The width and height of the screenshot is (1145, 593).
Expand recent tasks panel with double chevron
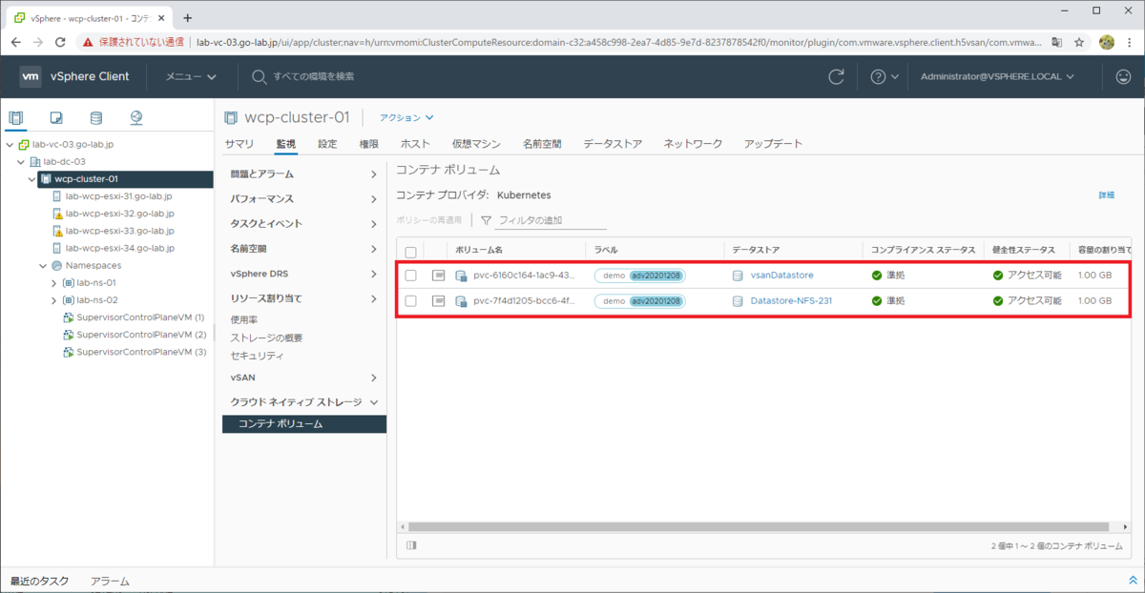click(1133, 580)
